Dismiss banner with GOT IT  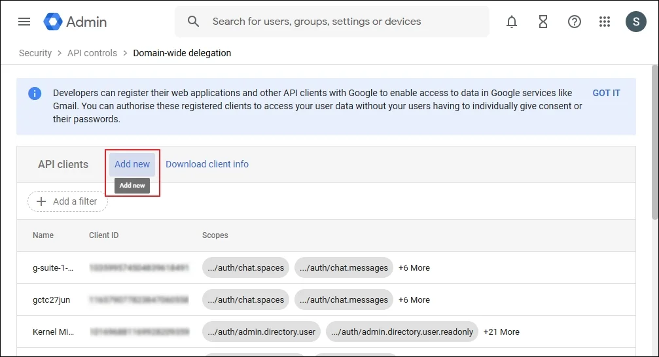(x=606, y=93)
